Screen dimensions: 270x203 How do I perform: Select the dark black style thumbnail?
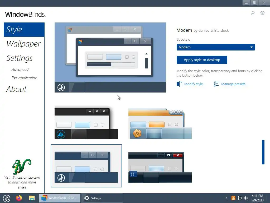click(86, 123)
